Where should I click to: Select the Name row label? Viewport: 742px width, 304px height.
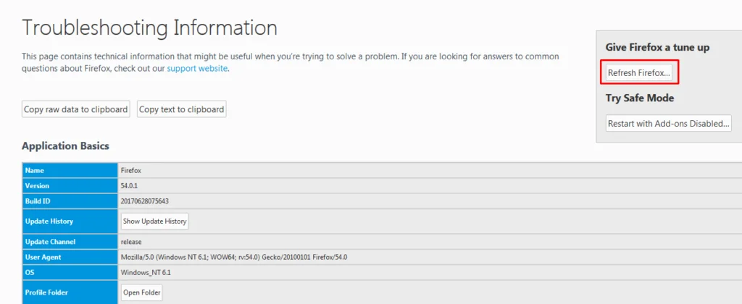(35, 170)
